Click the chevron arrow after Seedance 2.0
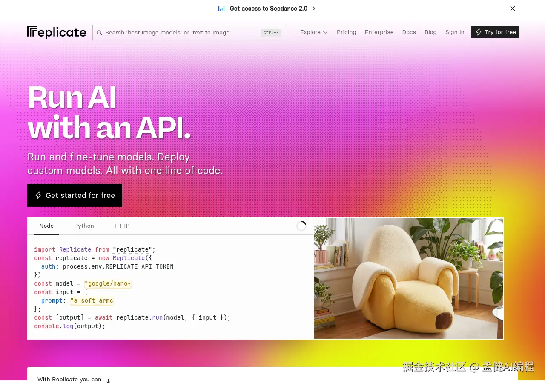Image resolution: width=545 pixels, height=383 pixels. (314, 9)
